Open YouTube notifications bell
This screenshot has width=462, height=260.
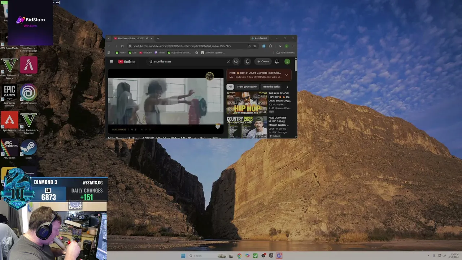tap(277, 61)
